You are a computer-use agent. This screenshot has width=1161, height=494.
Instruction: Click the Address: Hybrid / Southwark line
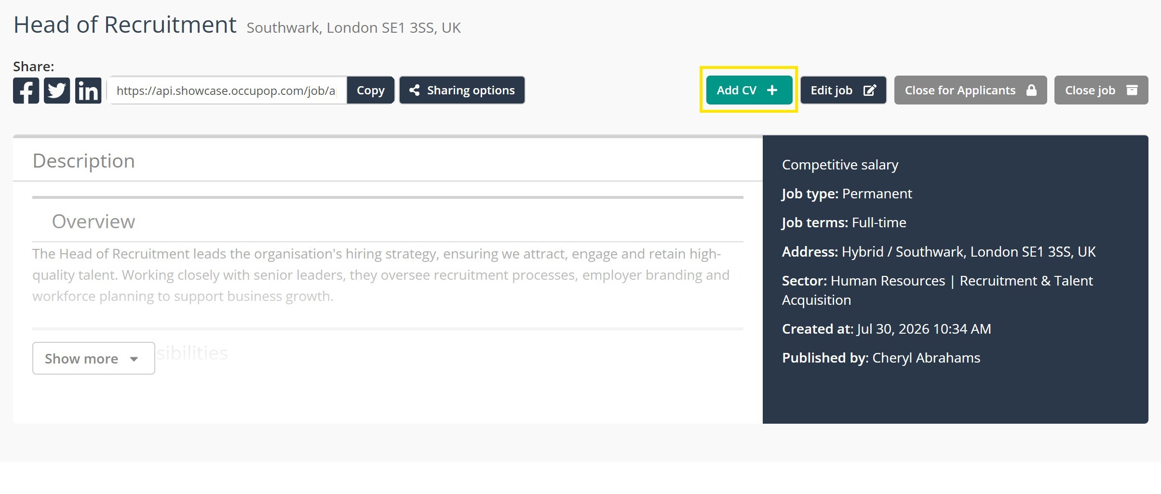939,252
